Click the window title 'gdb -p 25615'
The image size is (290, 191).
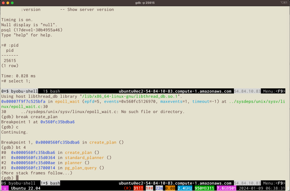[x=145, y=3]
